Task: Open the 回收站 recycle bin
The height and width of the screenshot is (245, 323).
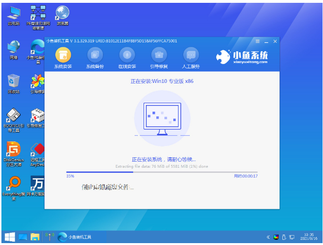Action: (14, 84)
